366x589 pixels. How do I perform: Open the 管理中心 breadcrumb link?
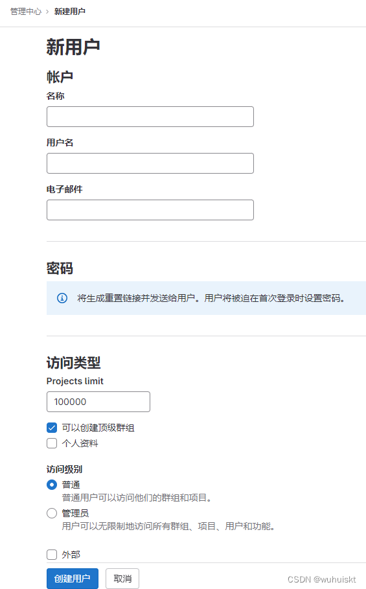25,12
